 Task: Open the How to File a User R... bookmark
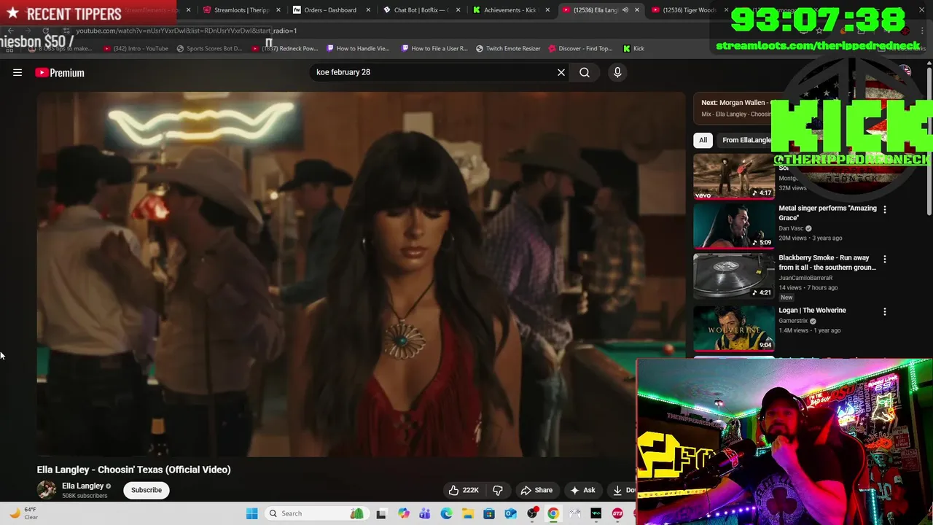(434, 48)
